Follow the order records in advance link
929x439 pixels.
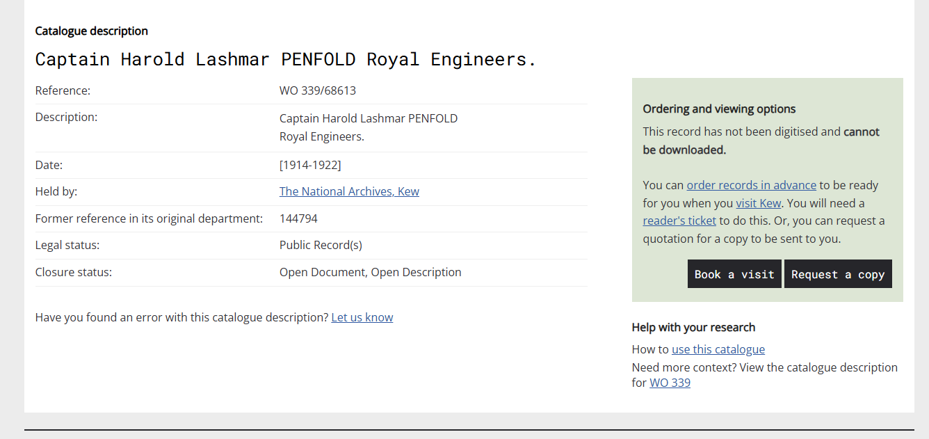(752, 185)
